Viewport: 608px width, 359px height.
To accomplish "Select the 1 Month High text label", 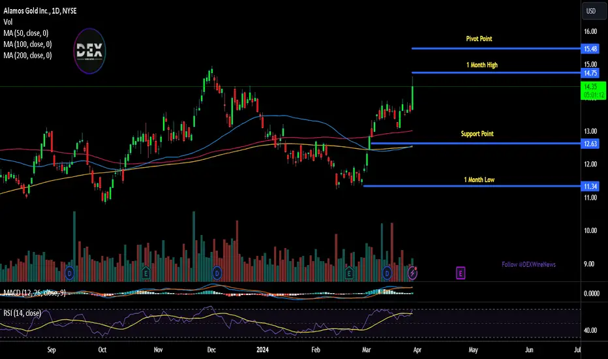I will [x=481, y=65].
